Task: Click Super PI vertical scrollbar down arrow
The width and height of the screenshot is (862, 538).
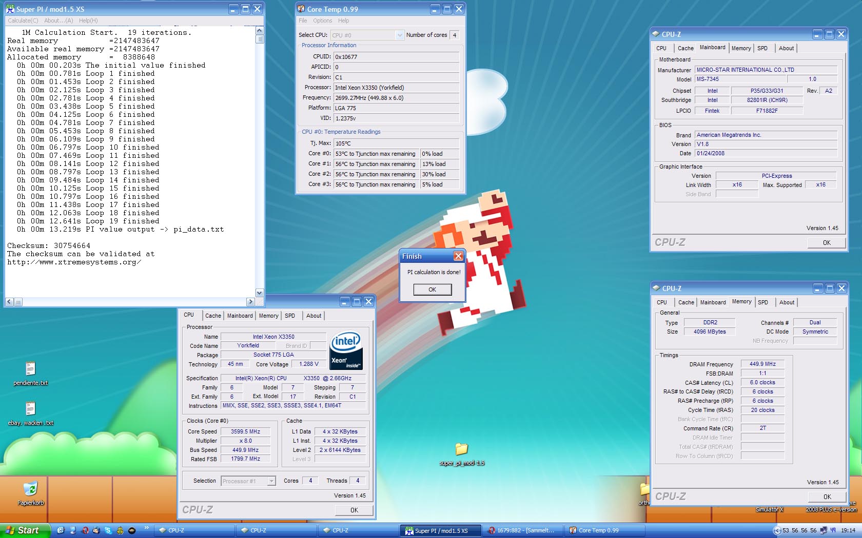Action: point(260,293)
